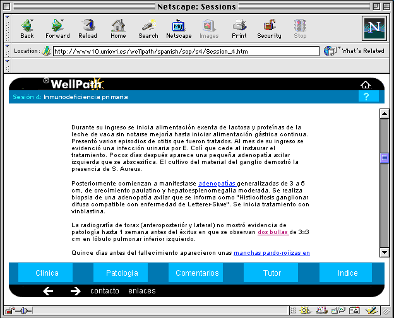Go to Home via the toolbar icon
Screen dimensions: 394x318
coord(118,28)
